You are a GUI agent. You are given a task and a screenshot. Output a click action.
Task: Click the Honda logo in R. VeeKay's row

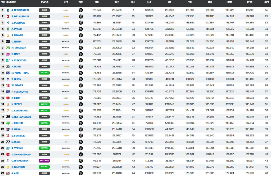(x=66, y=148)
